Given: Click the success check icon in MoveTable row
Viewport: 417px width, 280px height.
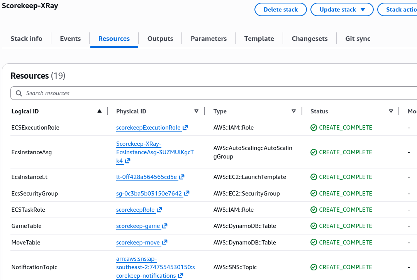Looking at the screenshot, I should click(x=314, y=242).
